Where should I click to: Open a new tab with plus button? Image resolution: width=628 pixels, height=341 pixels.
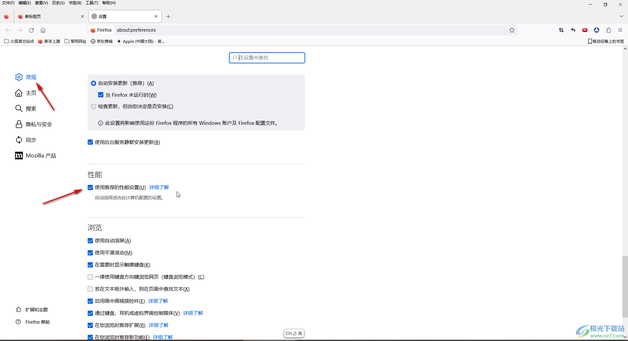click(x=168, y=16)
